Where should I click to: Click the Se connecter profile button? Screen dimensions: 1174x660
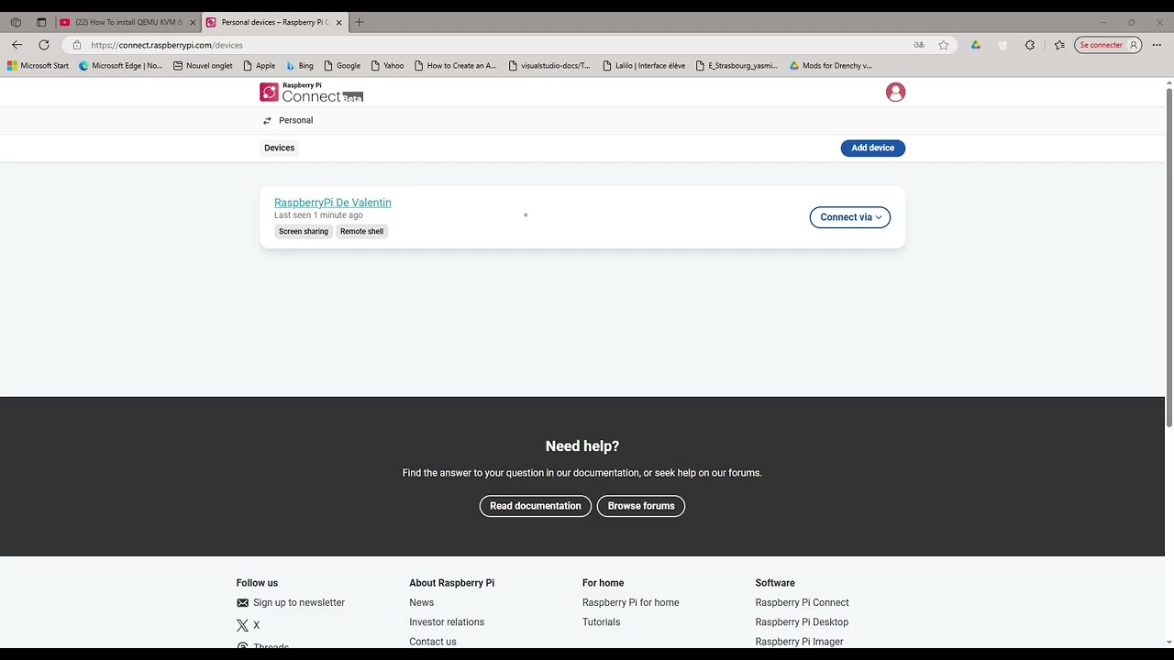click(x=1108, y=45)
